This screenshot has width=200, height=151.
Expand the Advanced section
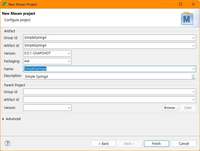[3, 119]
